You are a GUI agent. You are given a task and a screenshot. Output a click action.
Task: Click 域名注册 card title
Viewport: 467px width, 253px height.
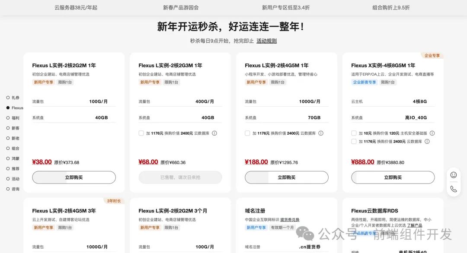coord(255,211)
